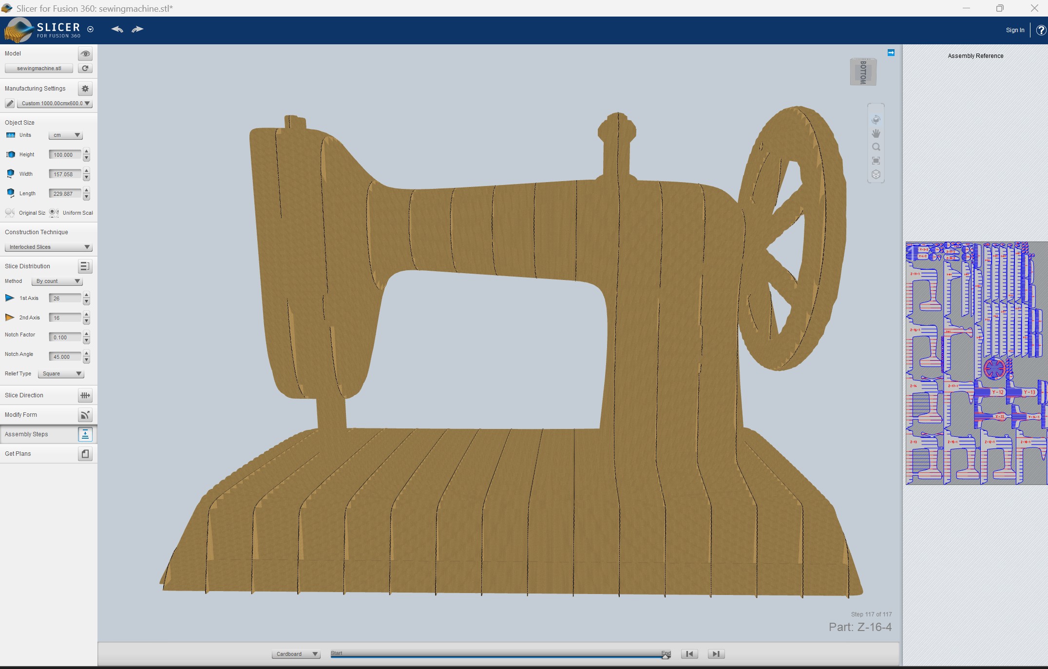Viewport: 1048px width, 669px height.
Task: Edit manufacturing preset pencil icon
Action: 10,103
